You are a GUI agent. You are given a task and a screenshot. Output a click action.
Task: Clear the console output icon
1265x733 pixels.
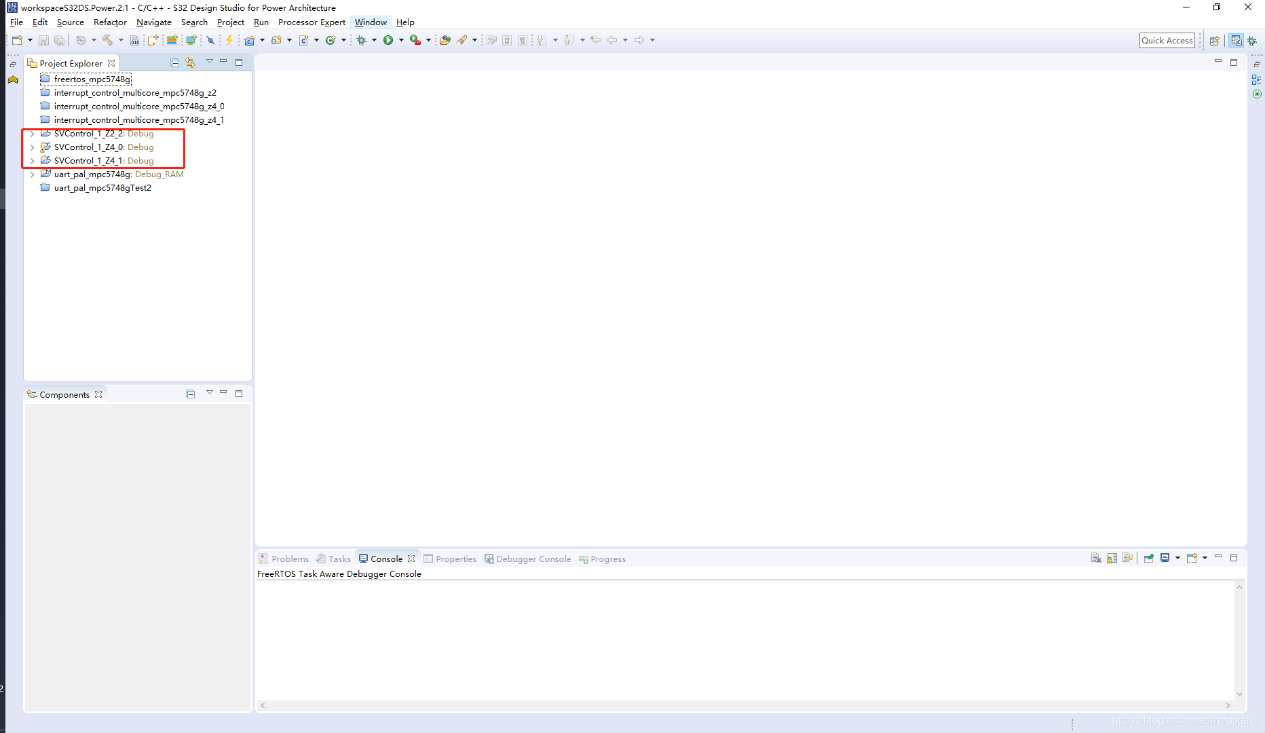(1095, 558)
